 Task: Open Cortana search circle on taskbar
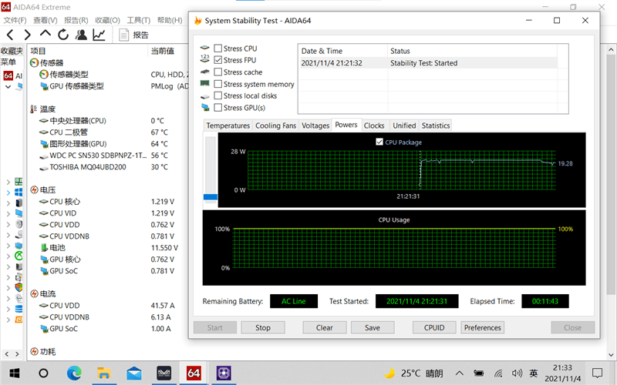[x=43, y=373]
